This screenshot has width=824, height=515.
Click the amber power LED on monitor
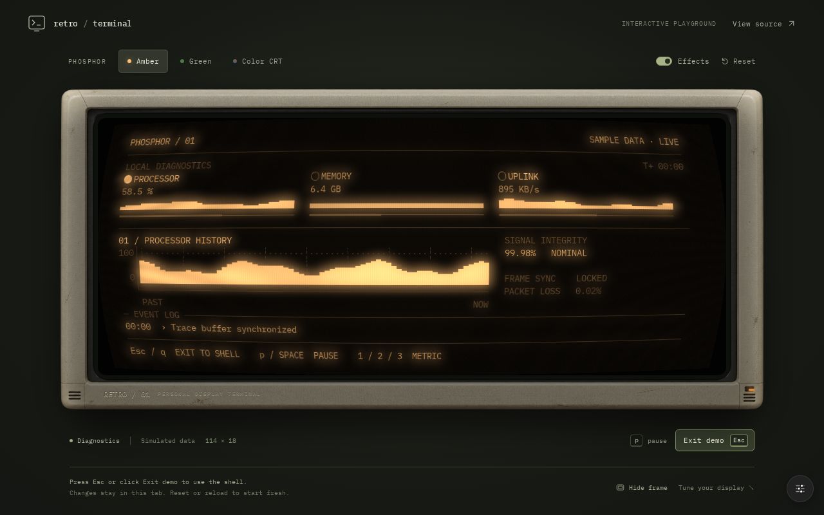(749, 389)
